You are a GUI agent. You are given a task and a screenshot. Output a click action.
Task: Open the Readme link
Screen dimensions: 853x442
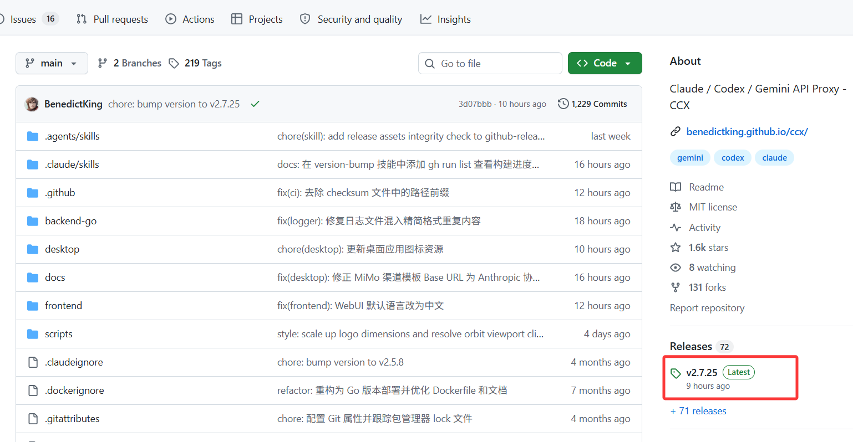697,187
